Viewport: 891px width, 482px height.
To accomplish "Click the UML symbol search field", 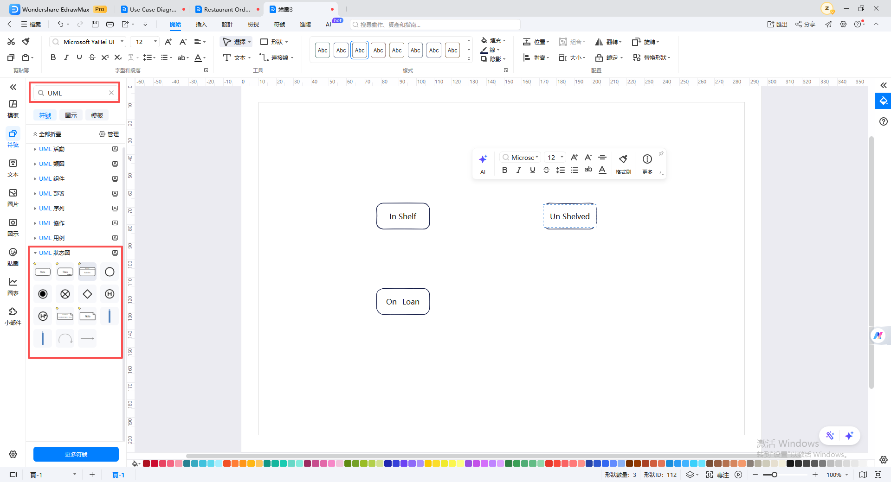I will [76, 93].
